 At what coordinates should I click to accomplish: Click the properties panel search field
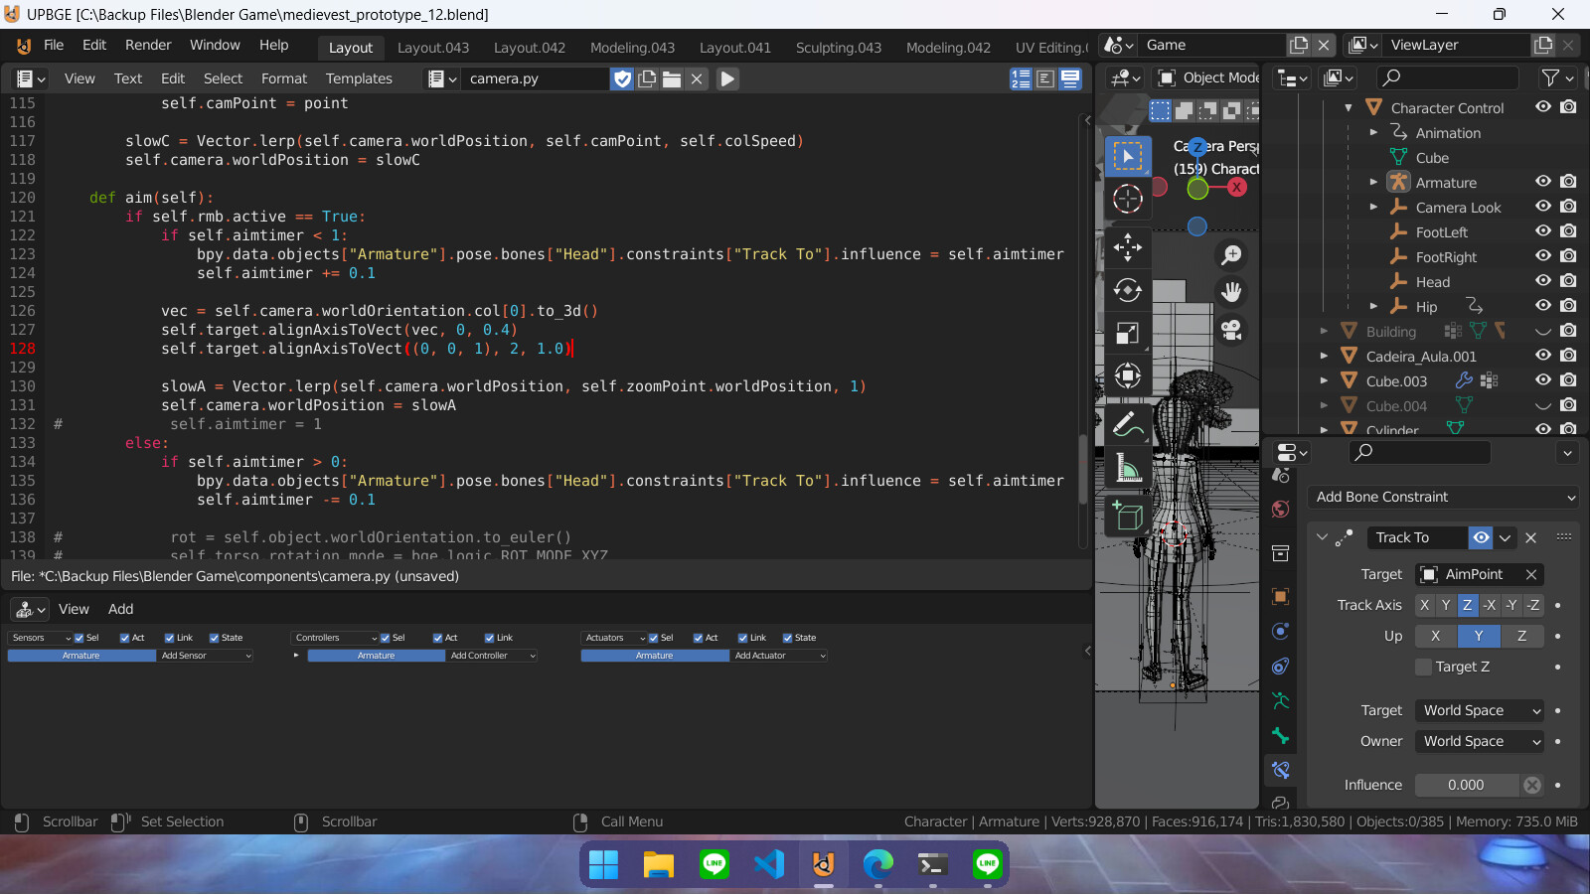pos(1420,452)
